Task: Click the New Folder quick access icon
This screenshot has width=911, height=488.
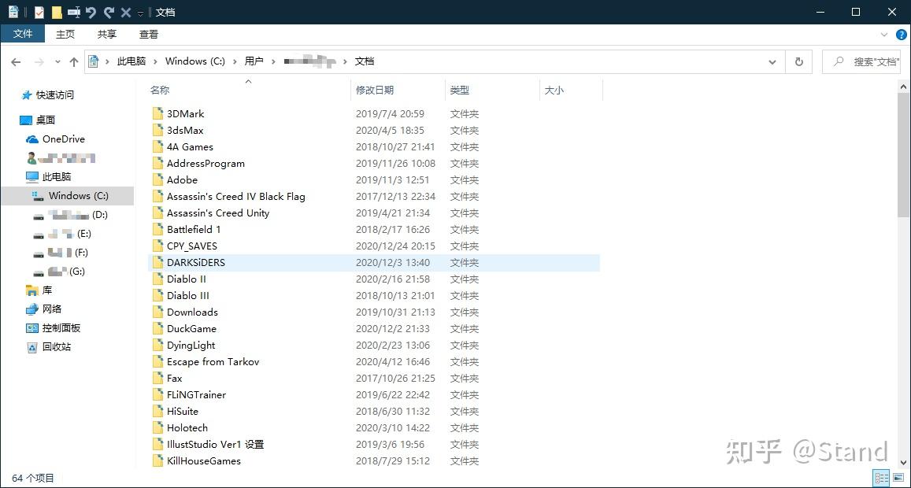Action: (55, 12)
